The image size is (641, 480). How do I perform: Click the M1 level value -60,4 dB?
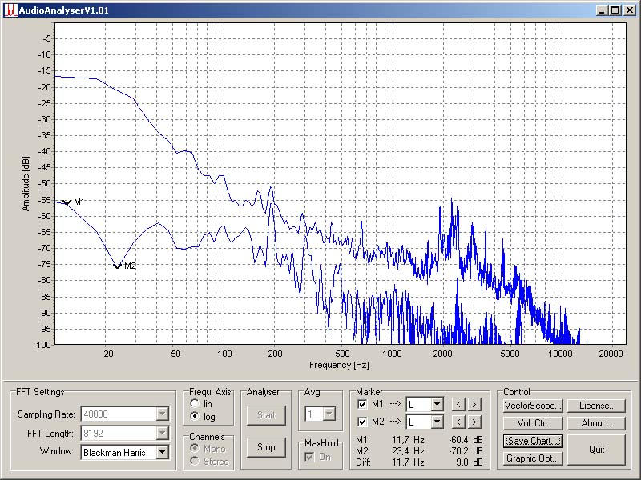click(466, 440)
